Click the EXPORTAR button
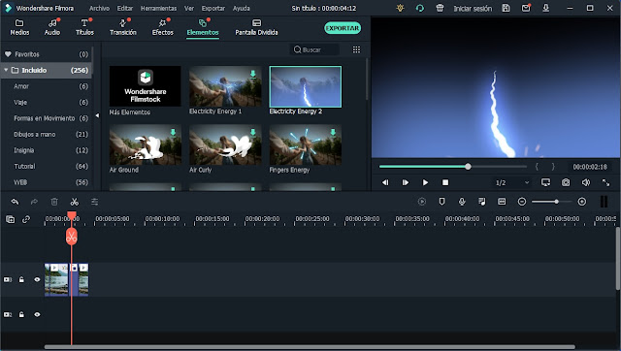The height and width of the screenshot is (351, 621). (x=343, y=28)
